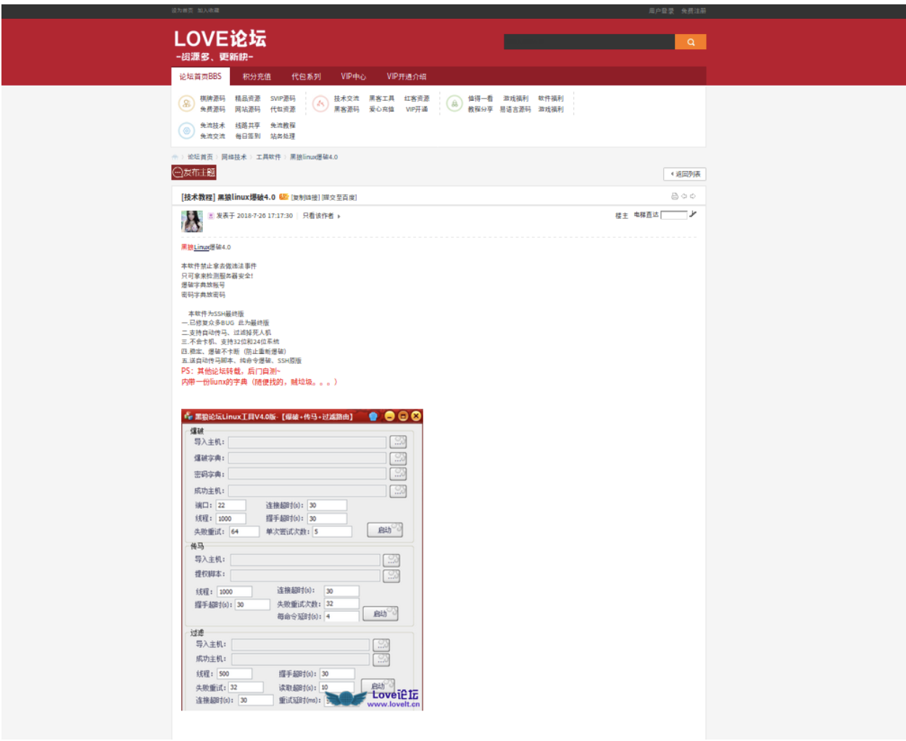Click the 红客资源 category link

tap(417, 99)
